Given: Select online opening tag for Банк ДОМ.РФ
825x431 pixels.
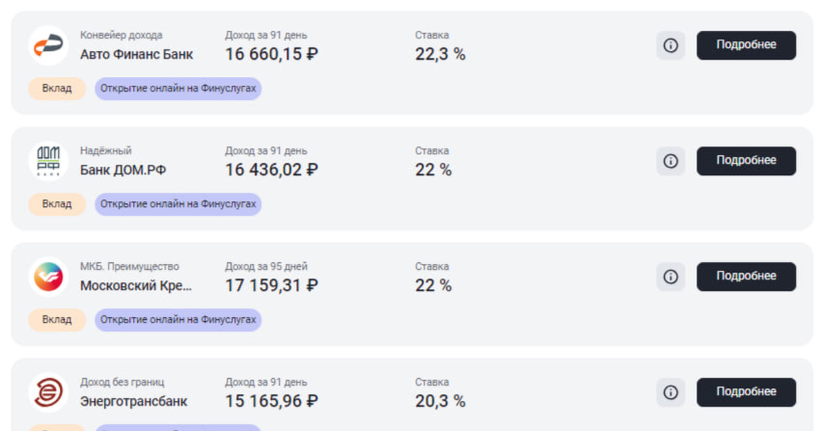Looking at the screenshot, I should point(178,205).
